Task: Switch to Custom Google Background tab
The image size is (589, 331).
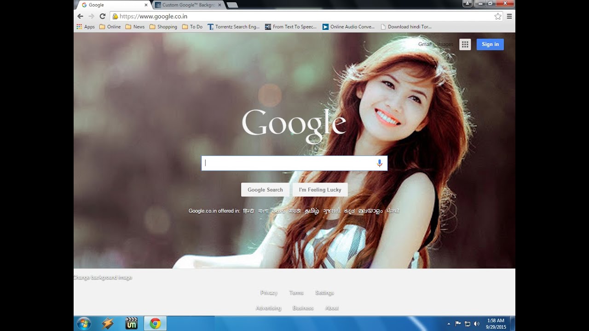Action: tap(189, 5)
